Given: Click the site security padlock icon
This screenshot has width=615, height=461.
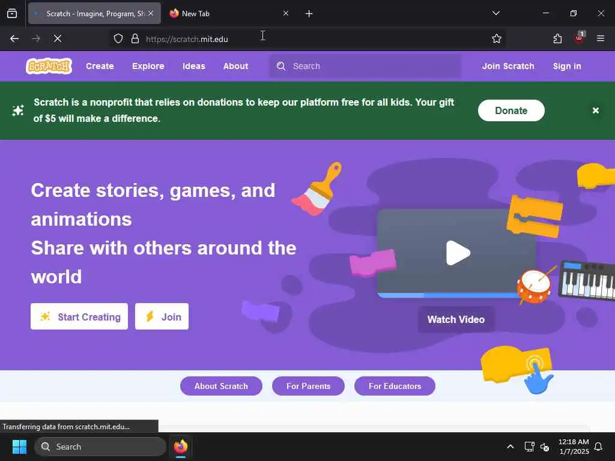Looking at the screenshot, I should (135, 38).
